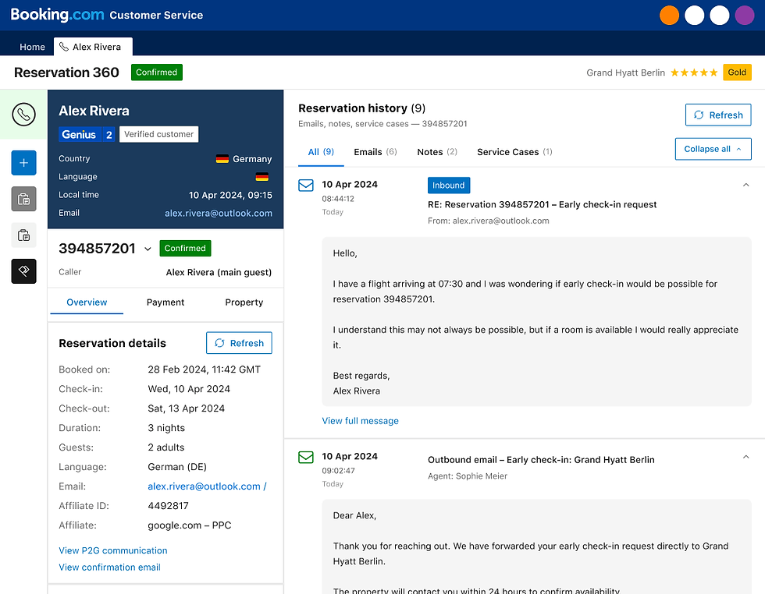
Task: Click the green outbound email envelope icon
Action: (x=306, y=457)
